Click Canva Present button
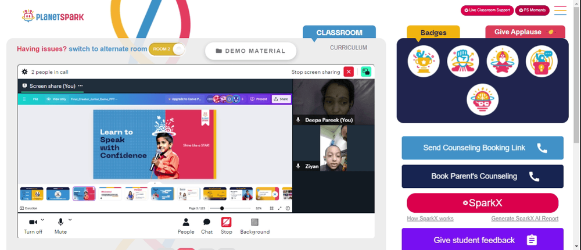This screenshot has width=581, height=250. (259, 99)
